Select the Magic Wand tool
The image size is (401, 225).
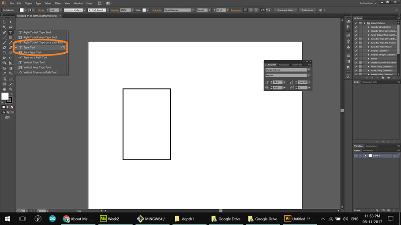click(x=4, y=27)
